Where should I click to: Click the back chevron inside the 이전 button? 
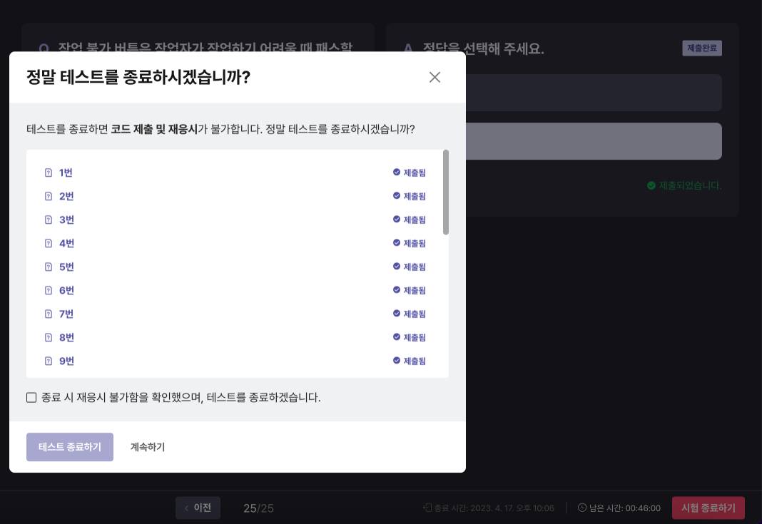pyautogui.click(x=187, y=508)
